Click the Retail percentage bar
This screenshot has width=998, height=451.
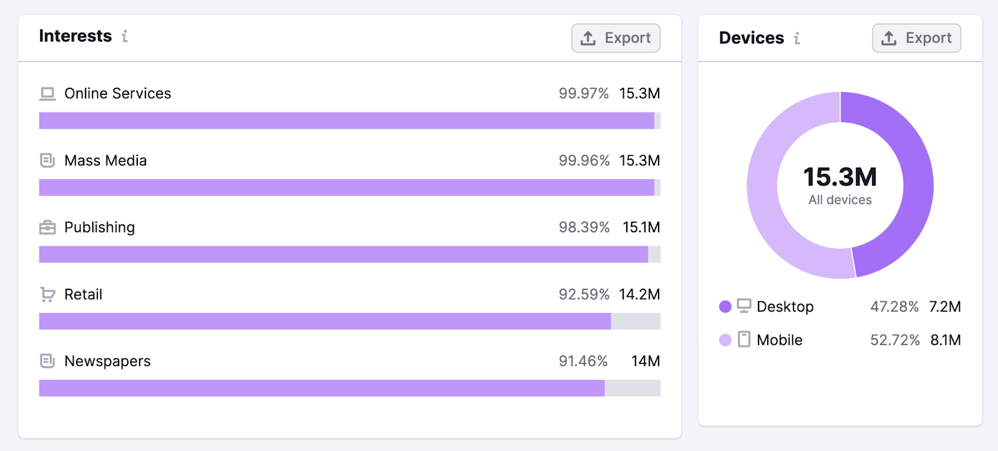click(x=324, y=321)
